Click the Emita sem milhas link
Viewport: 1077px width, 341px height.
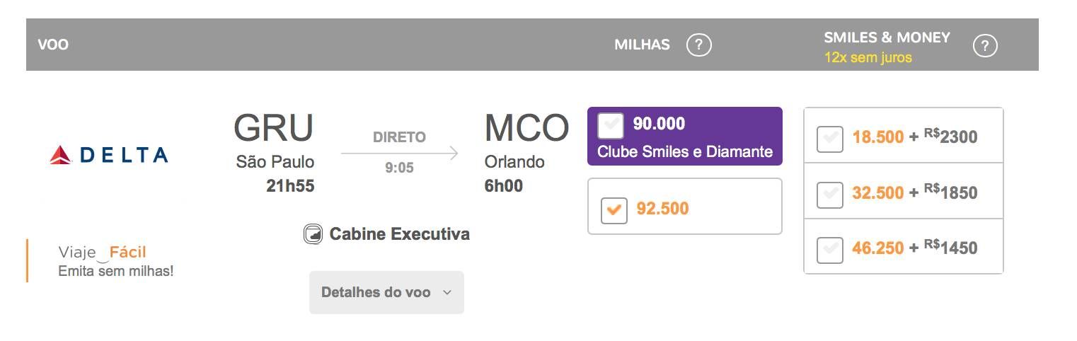coord(116,271)
